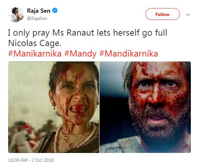Click the Follow button
The image size is (199, 167).
pyautogui.click(x=162, y=14)
